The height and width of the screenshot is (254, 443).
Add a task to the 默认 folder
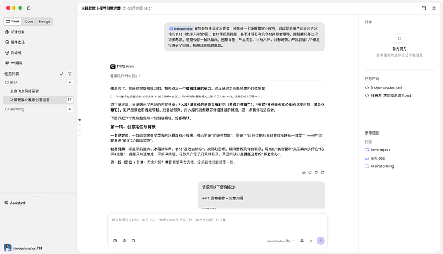pyautogui.click(x=69, y=82)
